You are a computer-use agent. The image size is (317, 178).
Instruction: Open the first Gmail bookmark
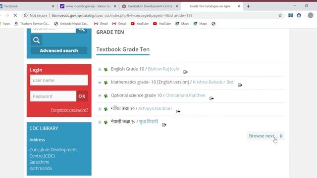click(x=101, y=24)
